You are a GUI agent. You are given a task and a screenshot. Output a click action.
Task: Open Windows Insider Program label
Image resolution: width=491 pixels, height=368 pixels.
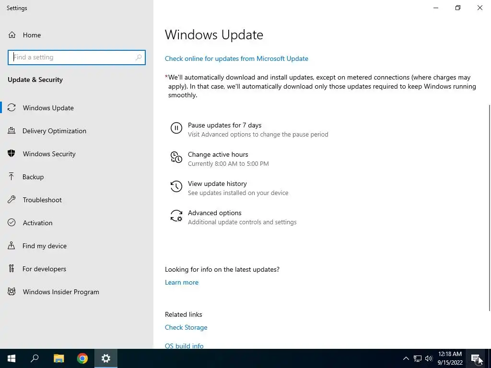click(x=61, y=292)
